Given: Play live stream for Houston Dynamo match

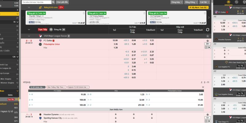Looking at the screenshot, I should pyautogui.click(x=209, y=121).
